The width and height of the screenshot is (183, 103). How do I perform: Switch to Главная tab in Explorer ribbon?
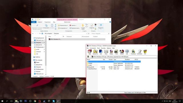(x=40, y=22)
